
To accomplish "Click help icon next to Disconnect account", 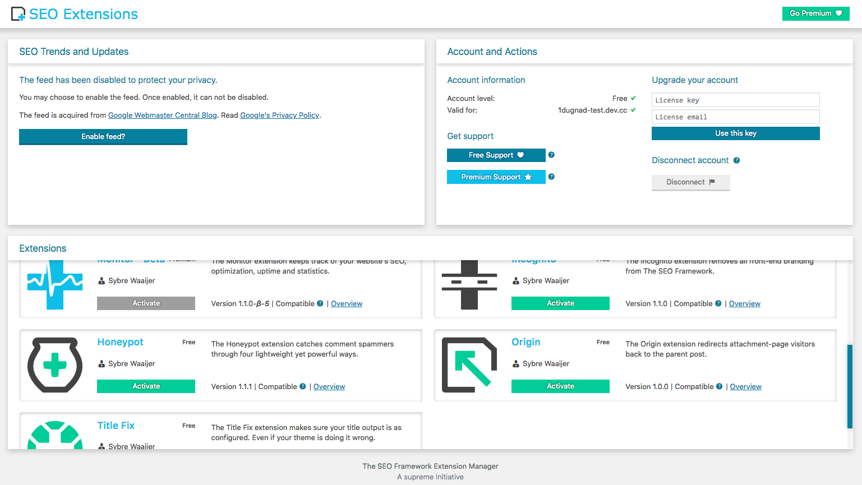I will (736, 160).
